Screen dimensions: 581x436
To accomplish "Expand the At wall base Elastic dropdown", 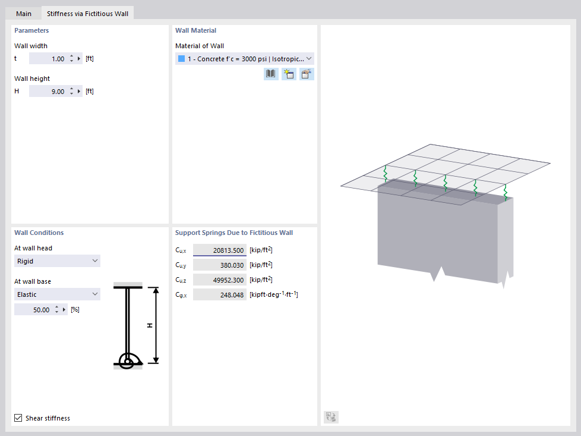I will (95, 294).
